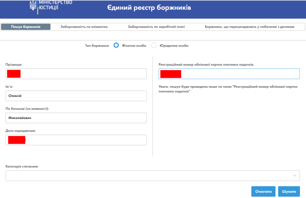Image resolution: width=306 pixels, height=198 pixels.
Task: Click the Міністерство юстиції header text
Action: tap(56, 5)
